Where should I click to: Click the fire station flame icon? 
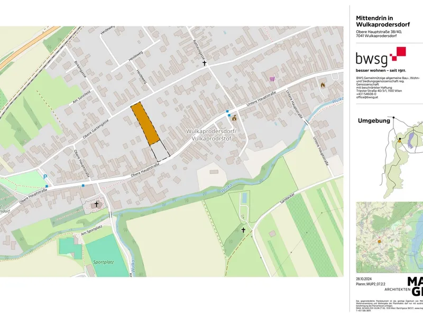[x=322, y=83]
